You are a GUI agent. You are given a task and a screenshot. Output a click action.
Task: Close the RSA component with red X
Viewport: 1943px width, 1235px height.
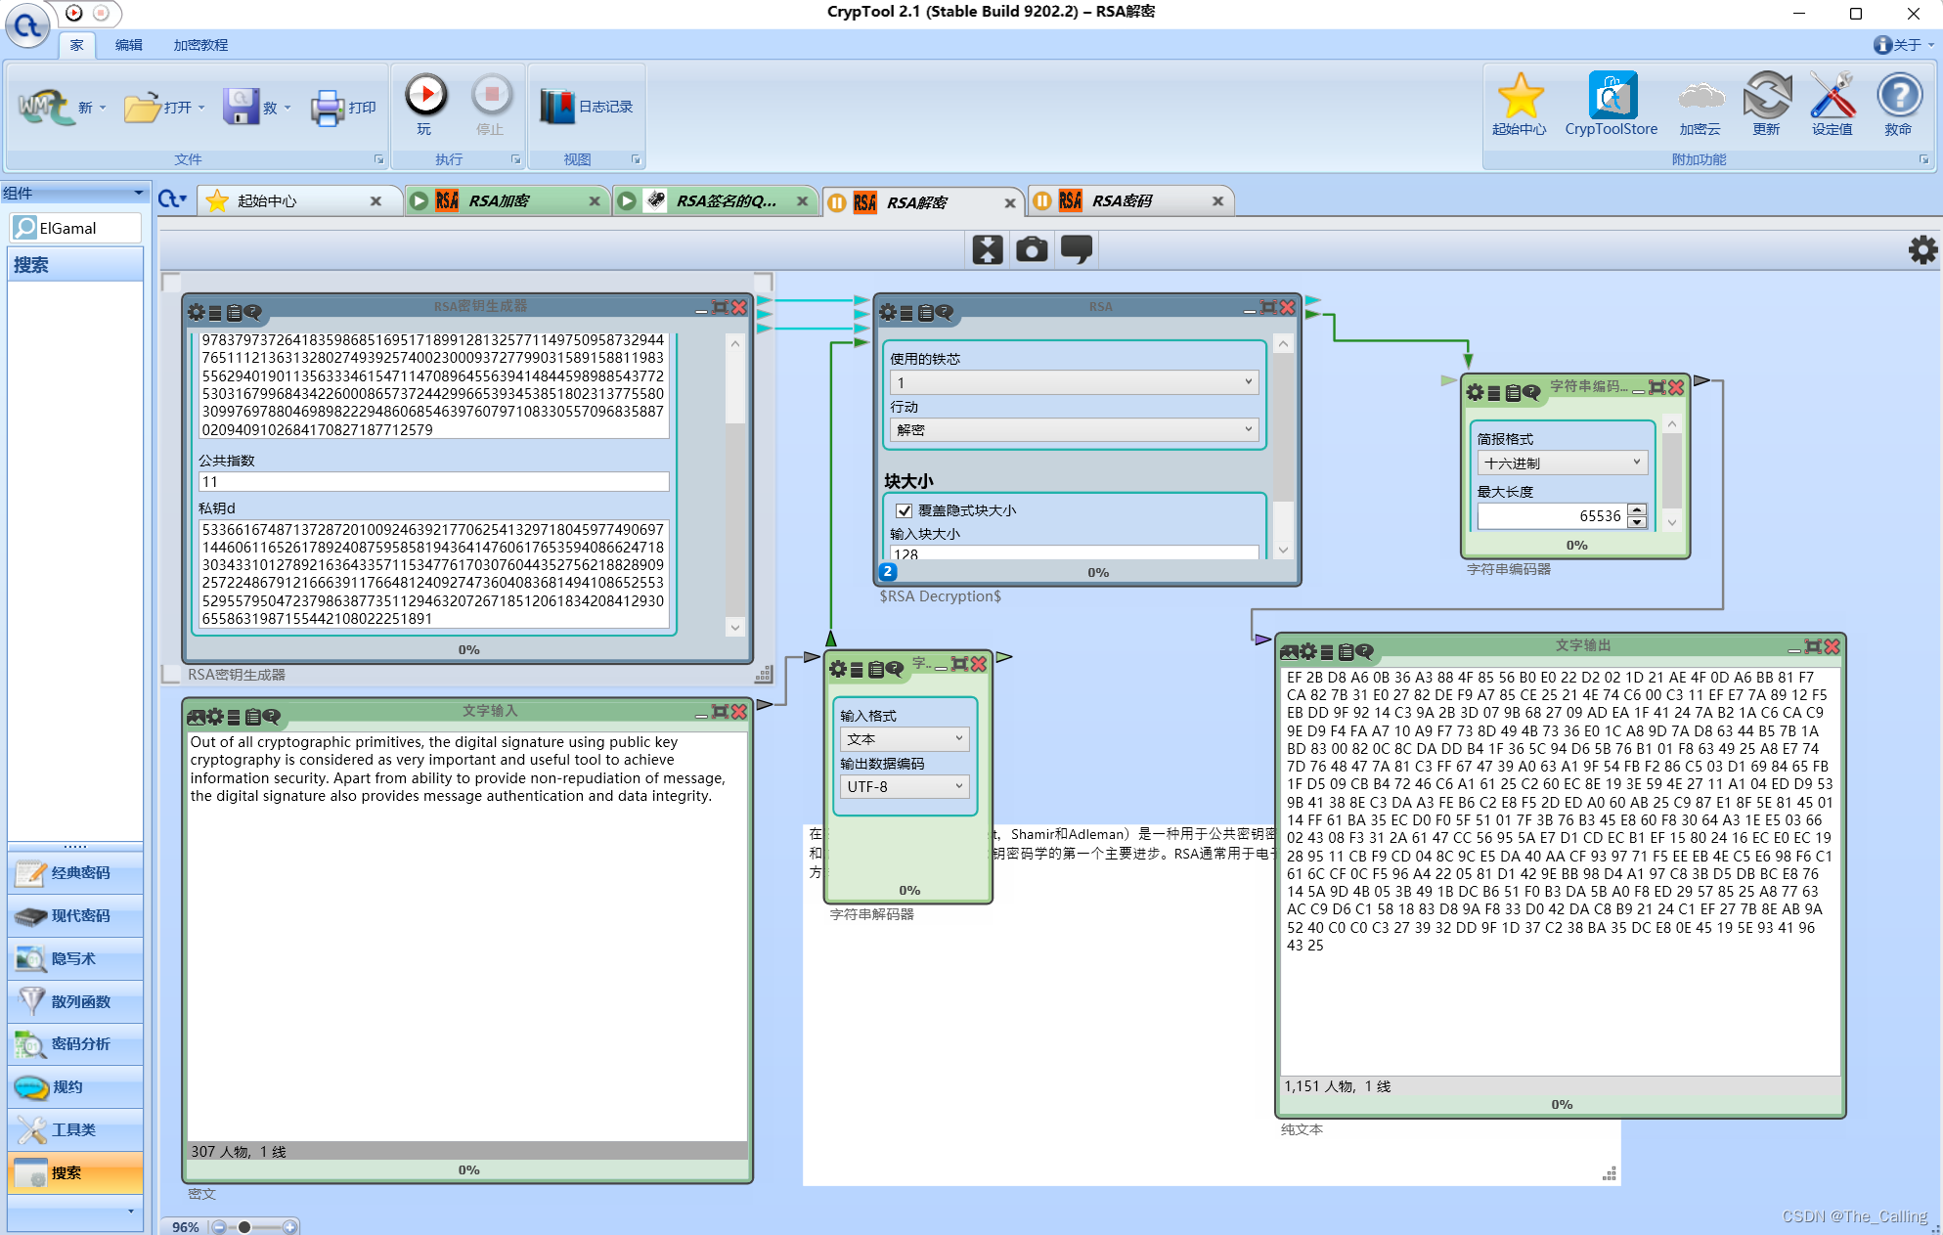[x=1288, y=307]
